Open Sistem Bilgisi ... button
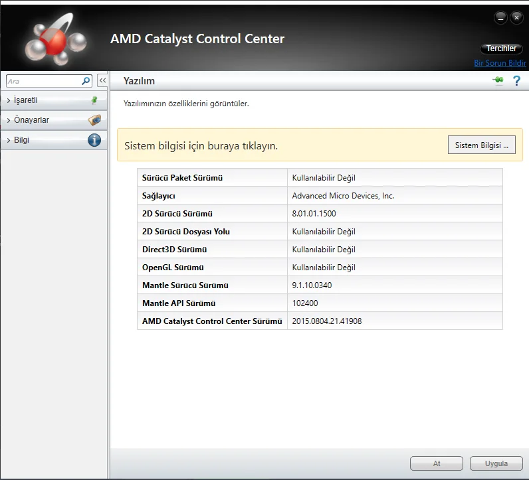This screenshot has width=529, height=480. pos(481,145)
